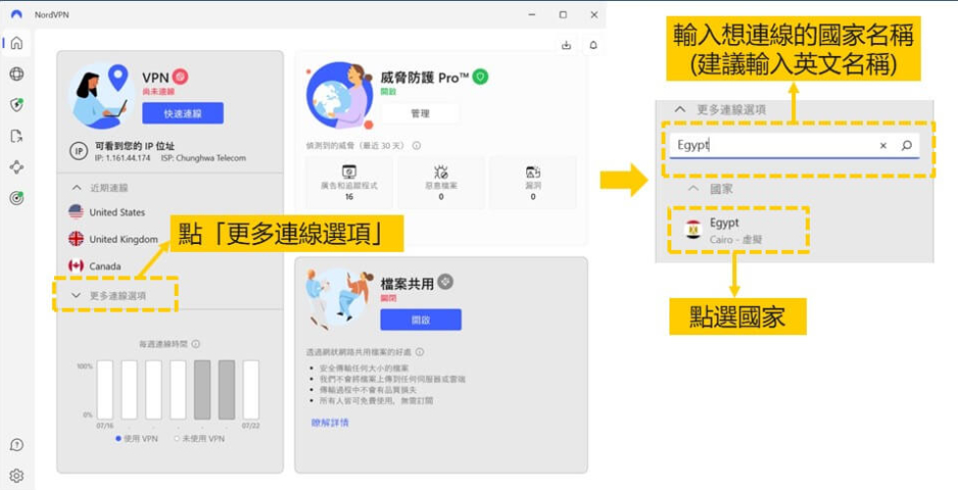Open the settings gear icon

[16, 476]
